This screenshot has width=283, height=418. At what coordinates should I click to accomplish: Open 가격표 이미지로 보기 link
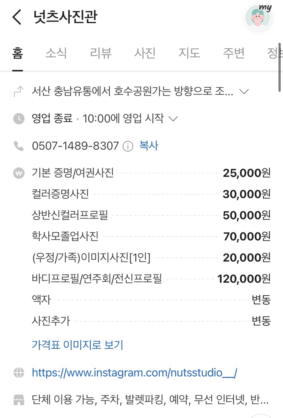(77, 345)
